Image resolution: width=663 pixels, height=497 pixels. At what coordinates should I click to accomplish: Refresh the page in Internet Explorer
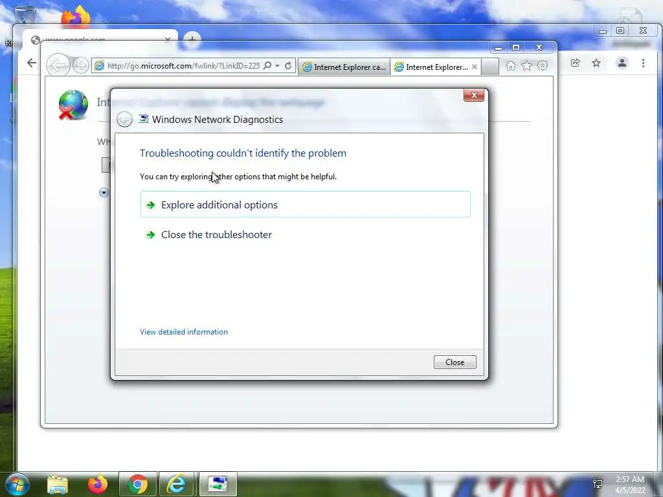coord(288,66)
